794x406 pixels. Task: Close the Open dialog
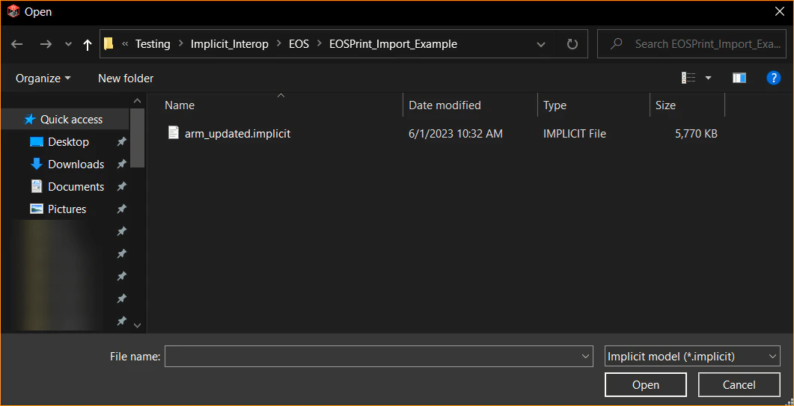click(780, 12)
